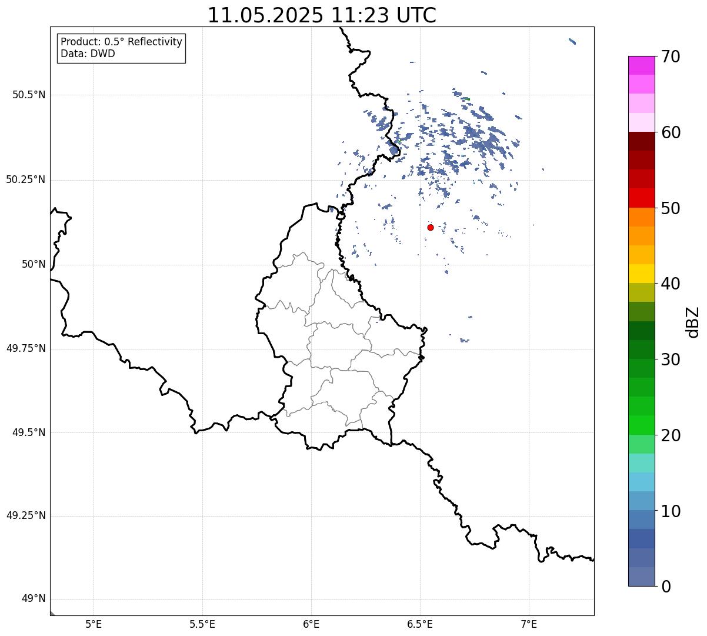Click the 49°N latitude label

tap(34, 599)
